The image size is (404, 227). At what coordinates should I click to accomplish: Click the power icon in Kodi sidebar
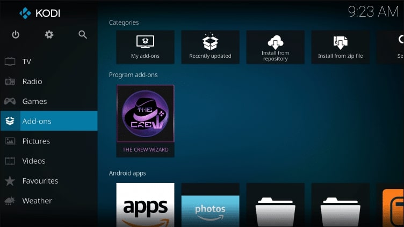click(16, 34)
